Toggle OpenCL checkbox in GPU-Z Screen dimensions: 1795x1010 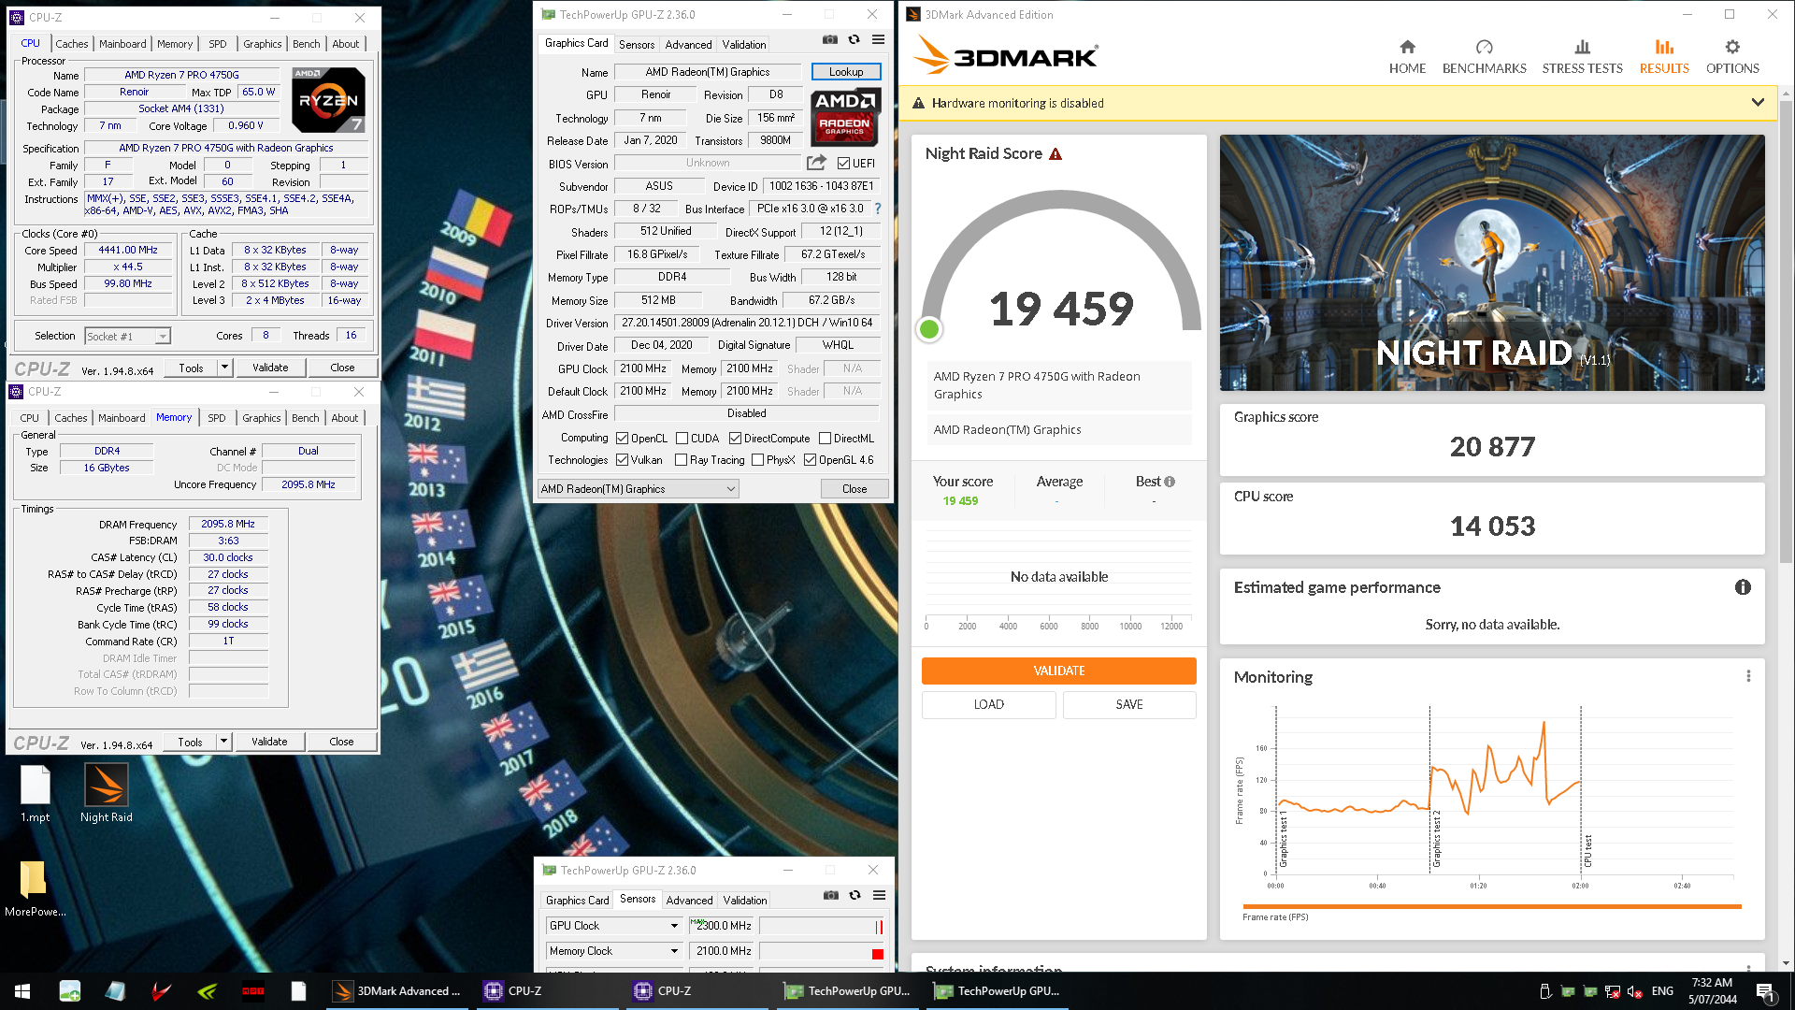tap(622, 439)
